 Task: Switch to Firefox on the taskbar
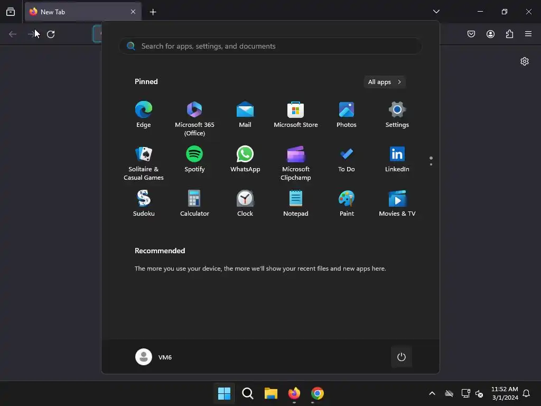pos(294,393)
